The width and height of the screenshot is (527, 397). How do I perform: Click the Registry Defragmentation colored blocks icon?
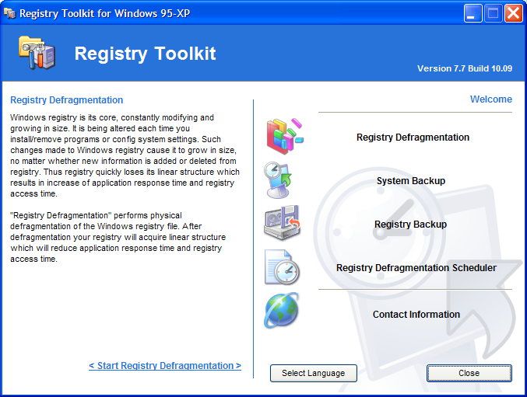pyautogui.click(x=285, y=136)
